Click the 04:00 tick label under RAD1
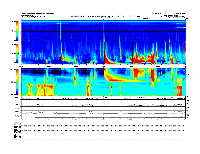Viewport: 200px width, 154px height. click(49, 66)
